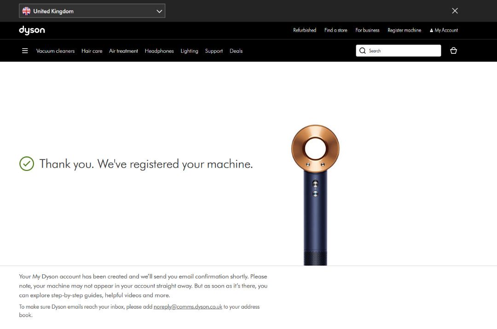The width and height of the screenshot is (497, 329).
Task: Go to the Dyson logo homepage
Action: point(32,30)
